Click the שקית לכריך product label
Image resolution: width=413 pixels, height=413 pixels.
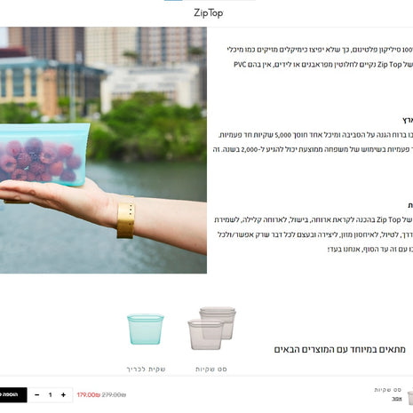[146, 369]
